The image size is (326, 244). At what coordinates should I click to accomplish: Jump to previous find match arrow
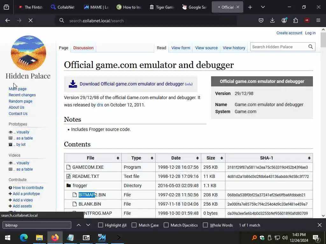[x=79, y=225]
